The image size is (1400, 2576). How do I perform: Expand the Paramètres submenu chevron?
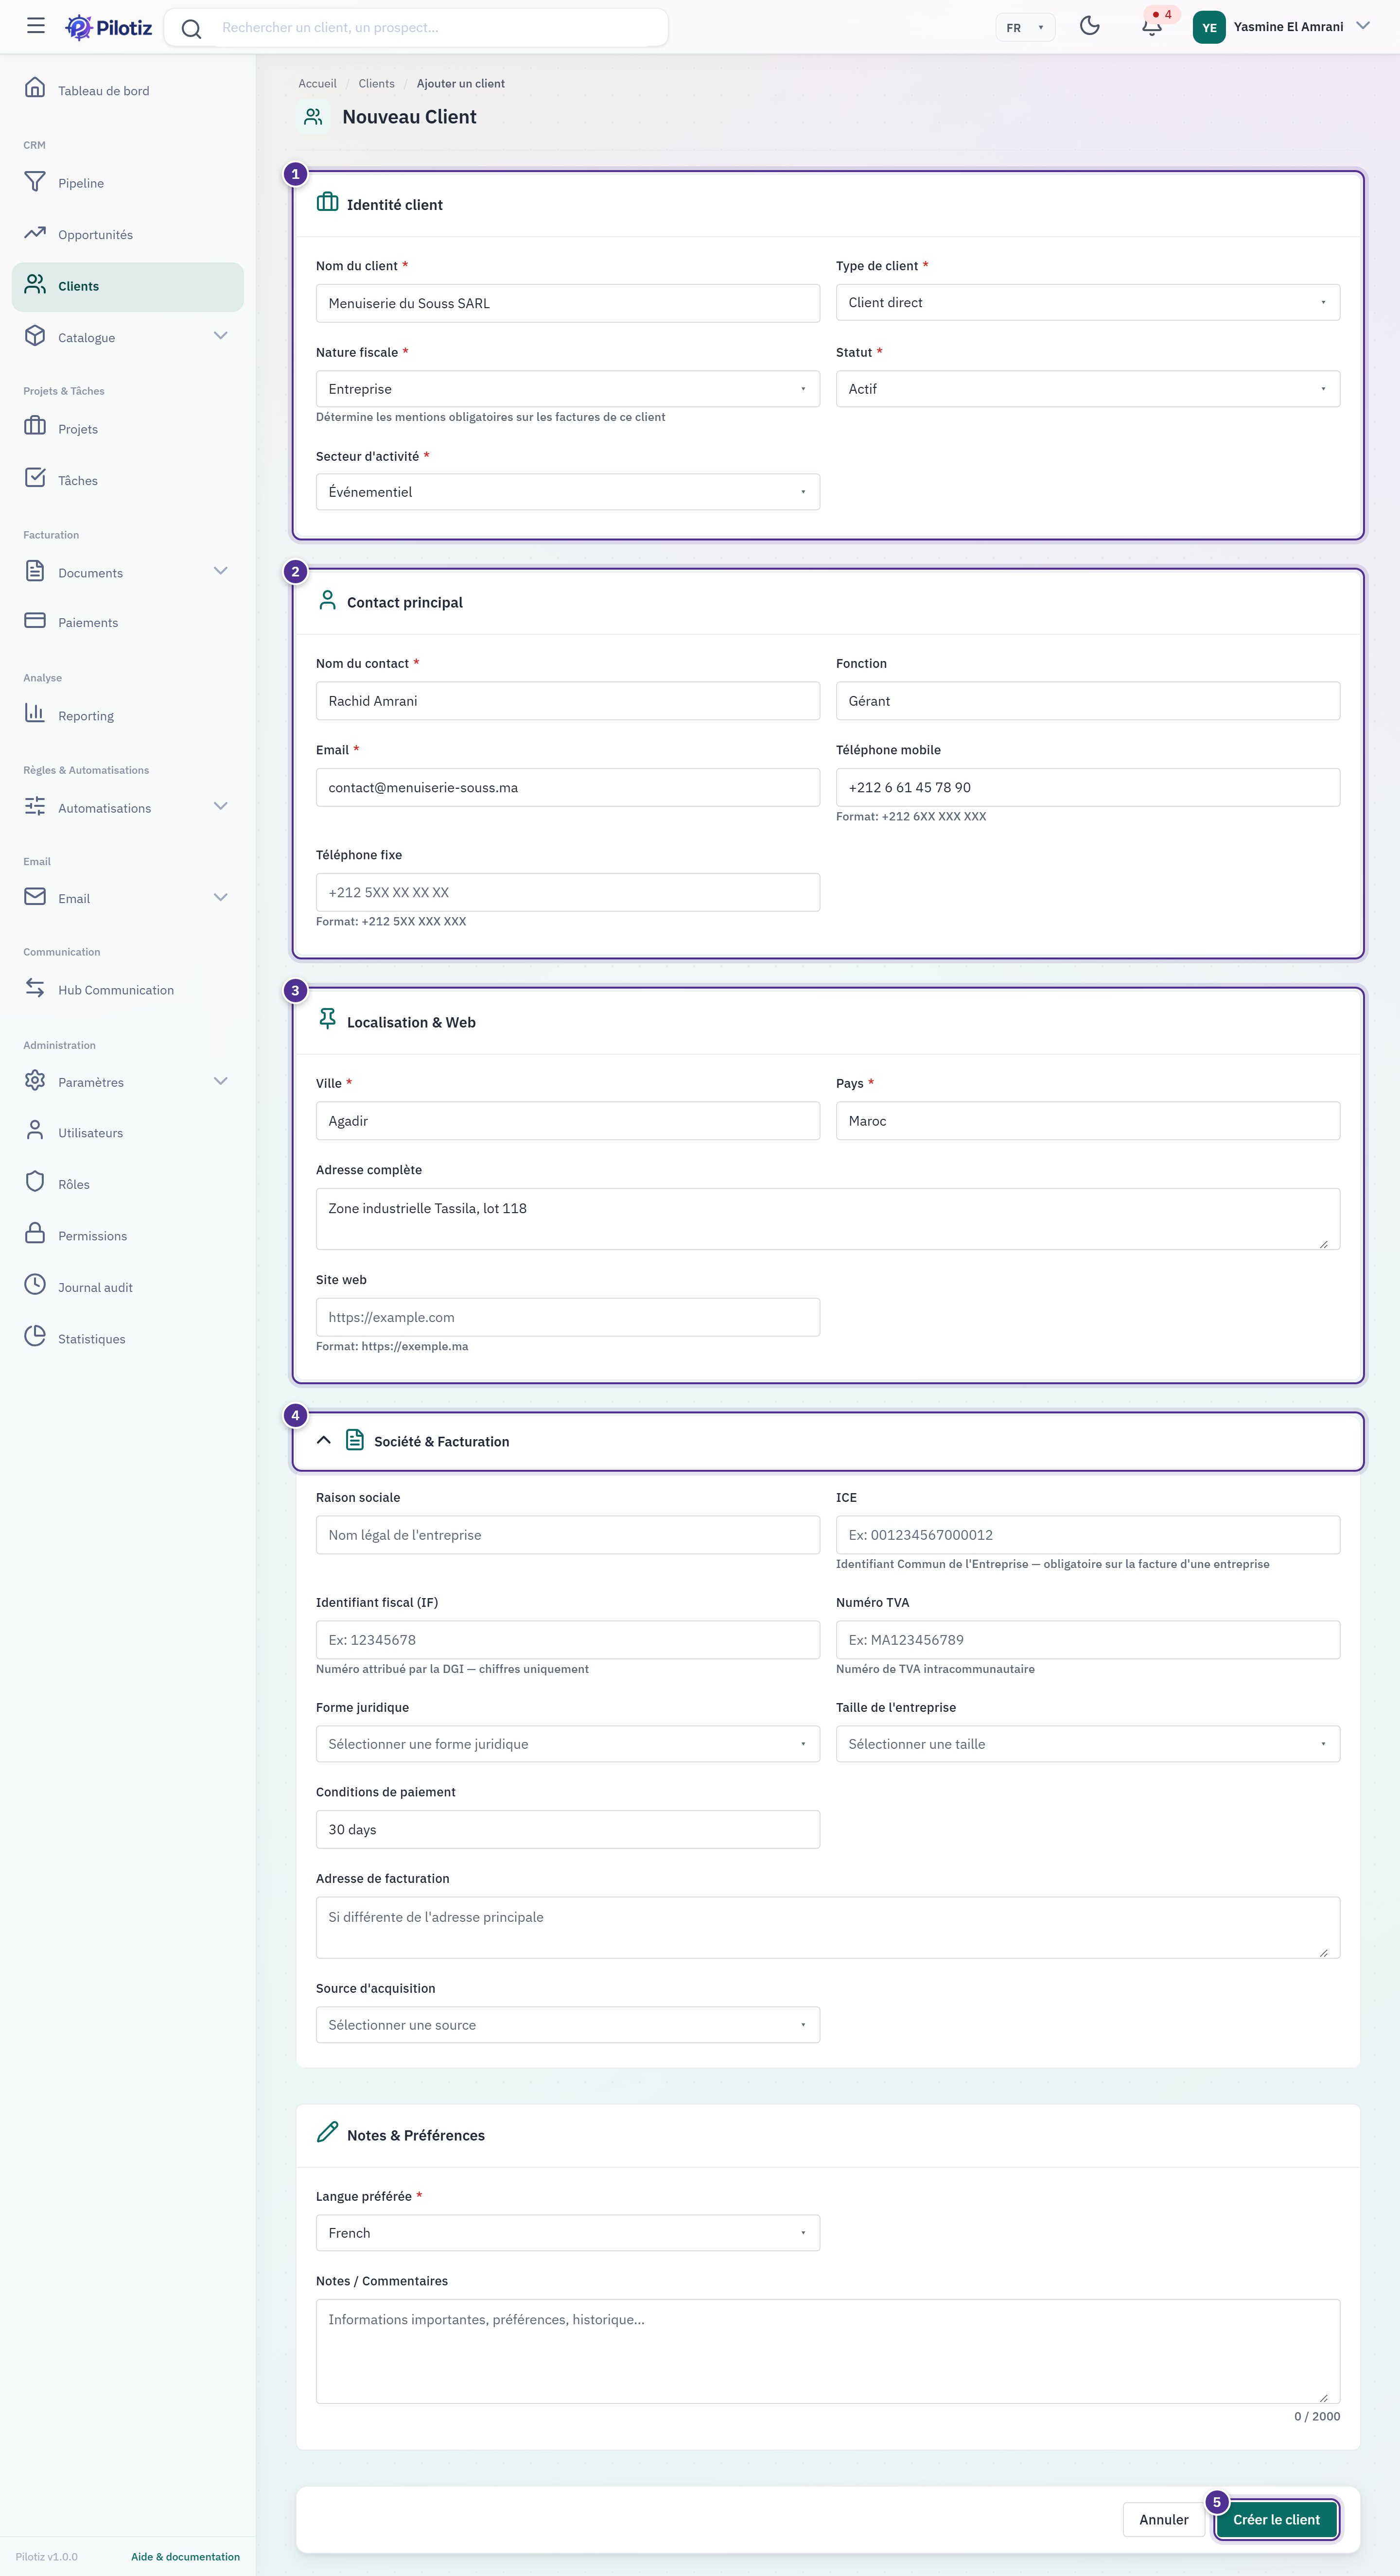[x=221, y=1081]
